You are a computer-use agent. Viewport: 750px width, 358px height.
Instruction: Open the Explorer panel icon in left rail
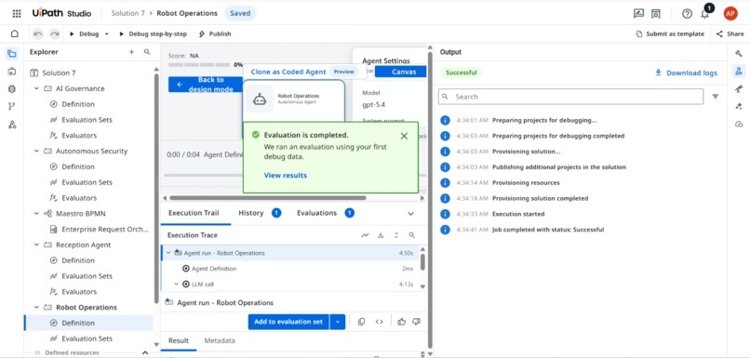pyautogui.click(x=12, y=54)
